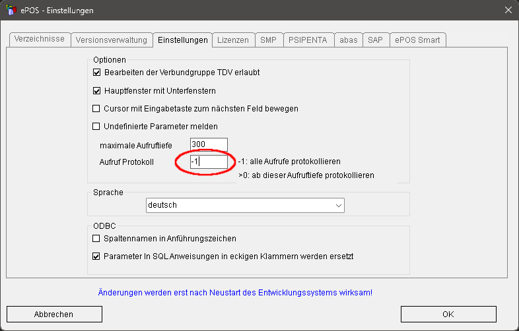Focus the Aufruf Protokoll input field
The width and height of the screenshot is (519, 331).
(209, 162)
